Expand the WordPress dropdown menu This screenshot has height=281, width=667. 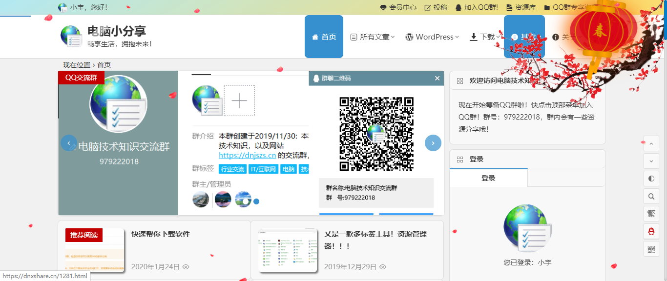coord(432,37)
